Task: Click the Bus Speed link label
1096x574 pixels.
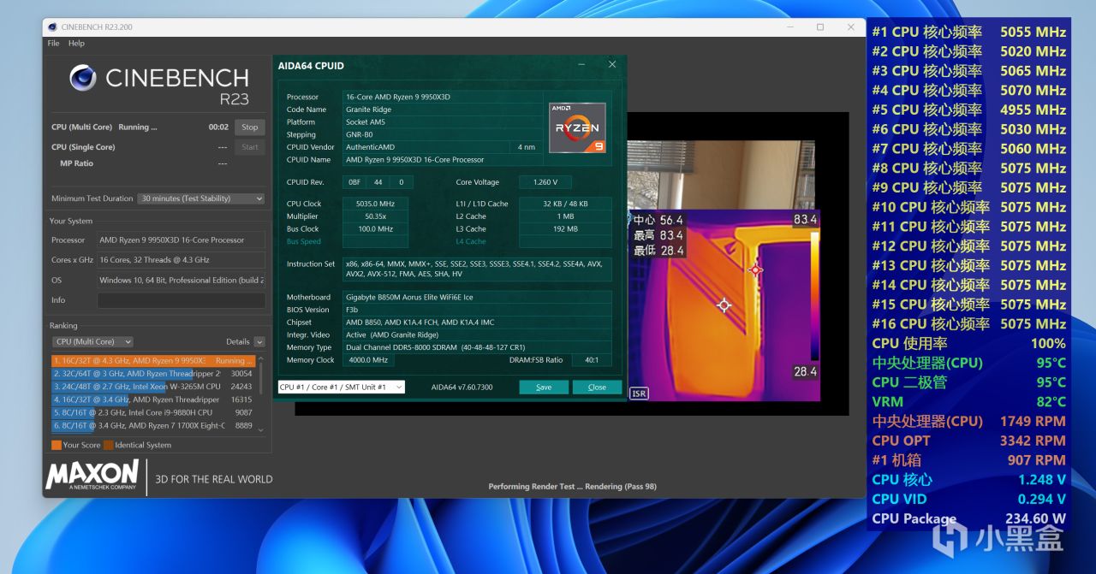Action: click(x=304, y=242)
